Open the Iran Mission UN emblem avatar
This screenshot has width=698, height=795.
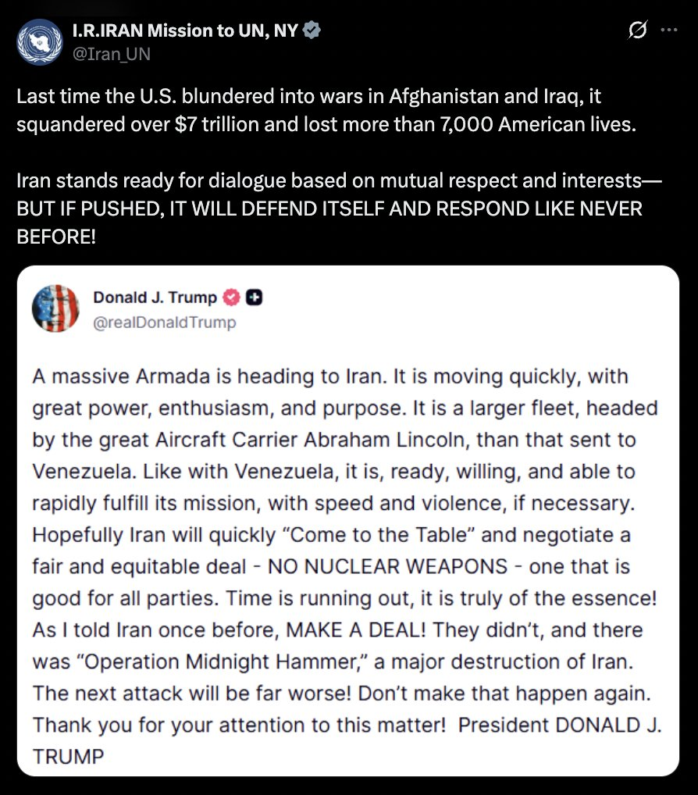click(38, 41)
